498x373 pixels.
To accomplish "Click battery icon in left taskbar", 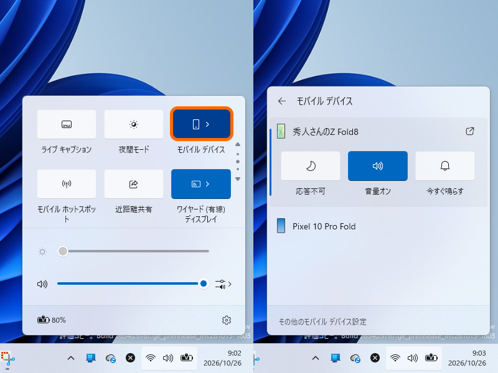I will coord(186,358).
